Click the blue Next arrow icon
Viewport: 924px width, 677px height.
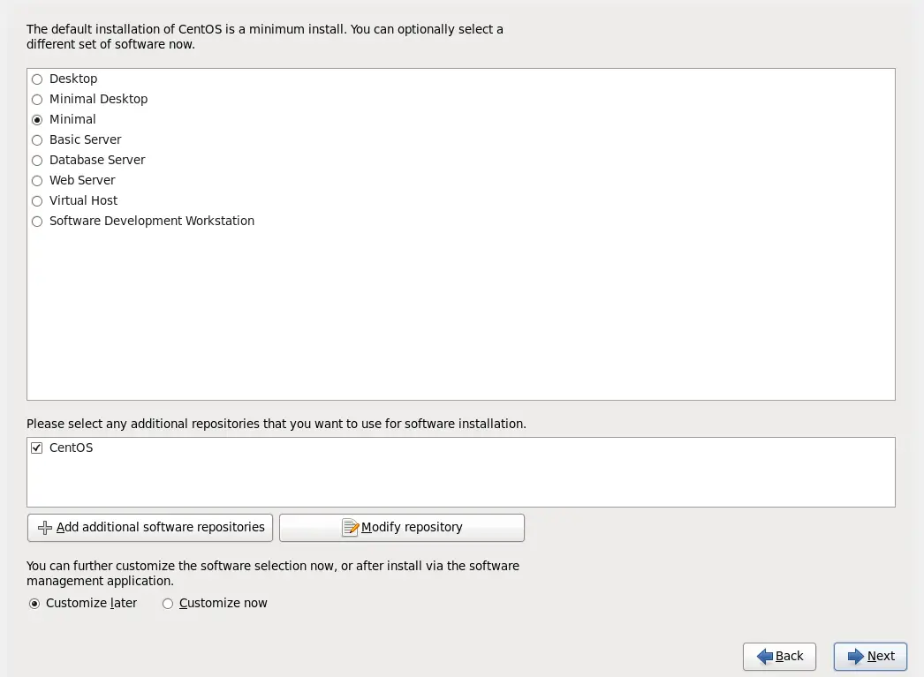[856, 657]
